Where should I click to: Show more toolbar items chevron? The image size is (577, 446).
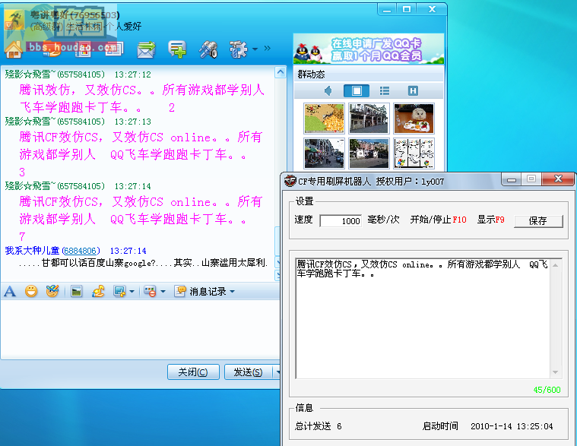pyautogui.click(x=267, y=48)
